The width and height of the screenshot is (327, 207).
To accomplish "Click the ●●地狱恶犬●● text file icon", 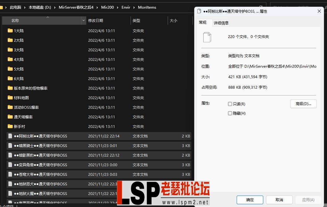I will 10,184.
